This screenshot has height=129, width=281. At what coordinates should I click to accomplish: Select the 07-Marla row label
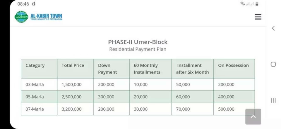(35, 109)
